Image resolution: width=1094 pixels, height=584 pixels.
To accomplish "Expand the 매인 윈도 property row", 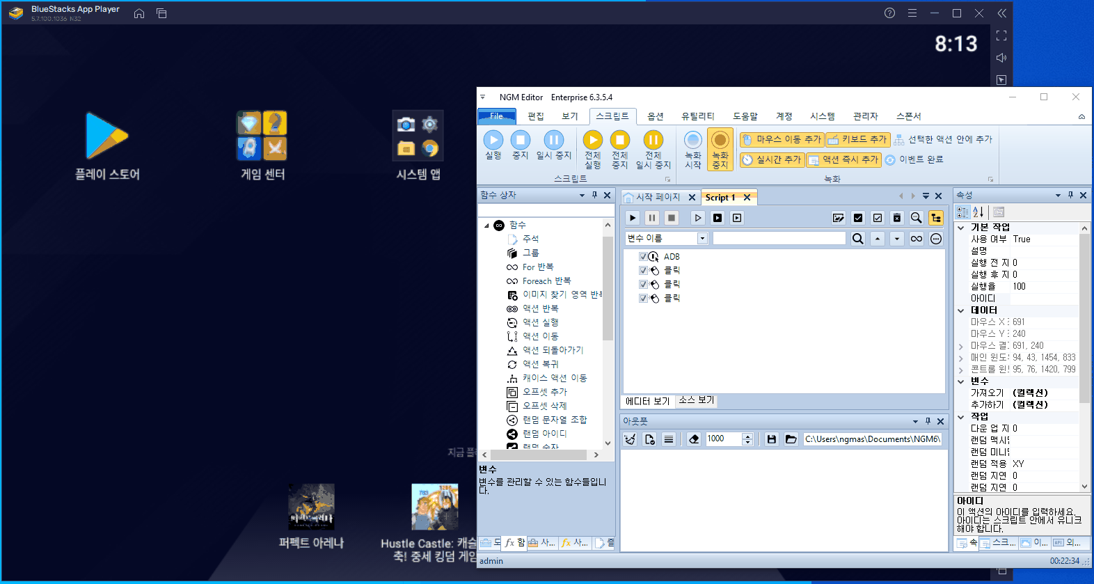I will (961, 358).
